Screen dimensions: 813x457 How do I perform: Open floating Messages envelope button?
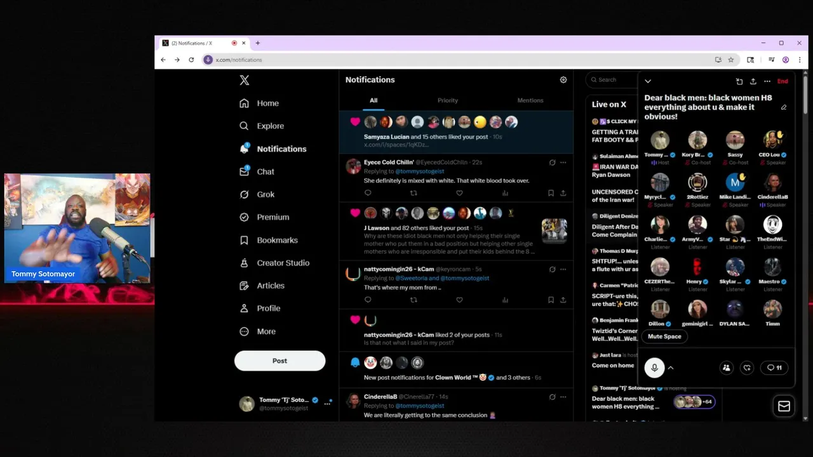coord(784,406)
